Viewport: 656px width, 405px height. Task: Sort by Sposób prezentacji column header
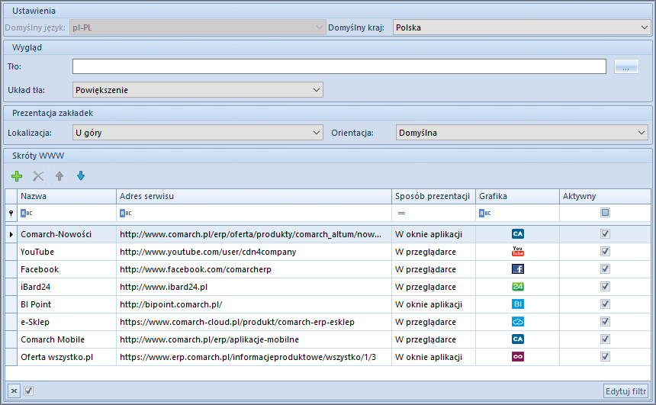click(433, 196)
